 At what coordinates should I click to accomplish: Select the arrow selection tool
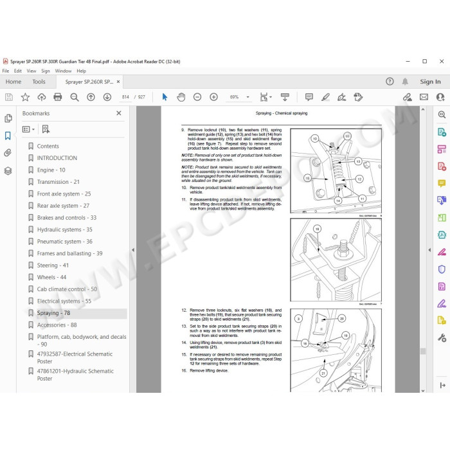165,97
